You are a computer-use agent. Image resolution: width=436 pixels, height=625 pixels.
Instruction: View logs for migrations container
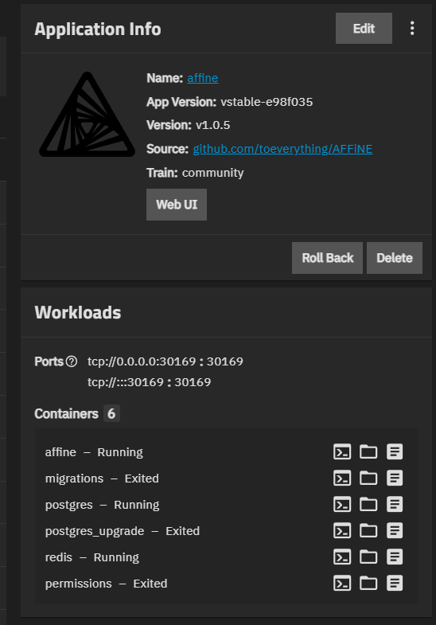[x=395, y=479]
